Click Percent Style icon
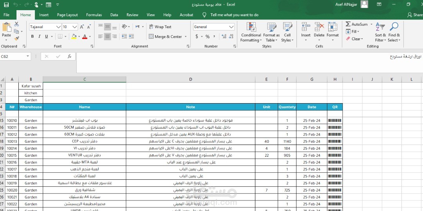This screenshot has width=423, height=211. [x=208, y=36]
